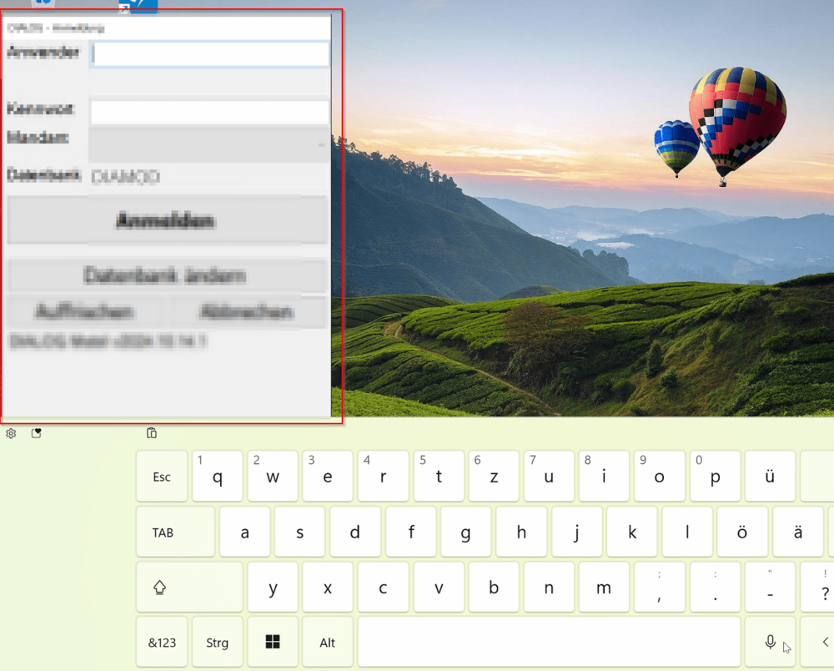Focus the Anwender input field
Screen dimensions: 834x671
pyautogui.click(x=209, y=54)
